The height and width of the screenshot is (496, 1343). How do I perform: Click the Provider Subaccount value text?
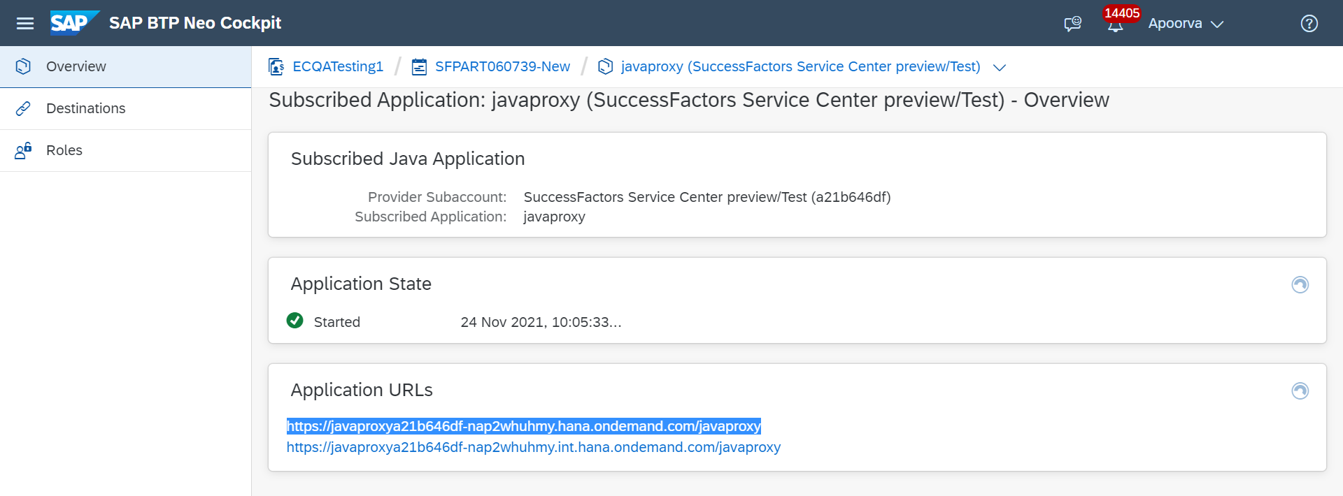click(x=707, y=197)
